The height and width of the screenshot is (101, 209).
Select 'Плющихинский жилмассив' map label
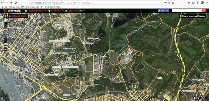(60, 41)
